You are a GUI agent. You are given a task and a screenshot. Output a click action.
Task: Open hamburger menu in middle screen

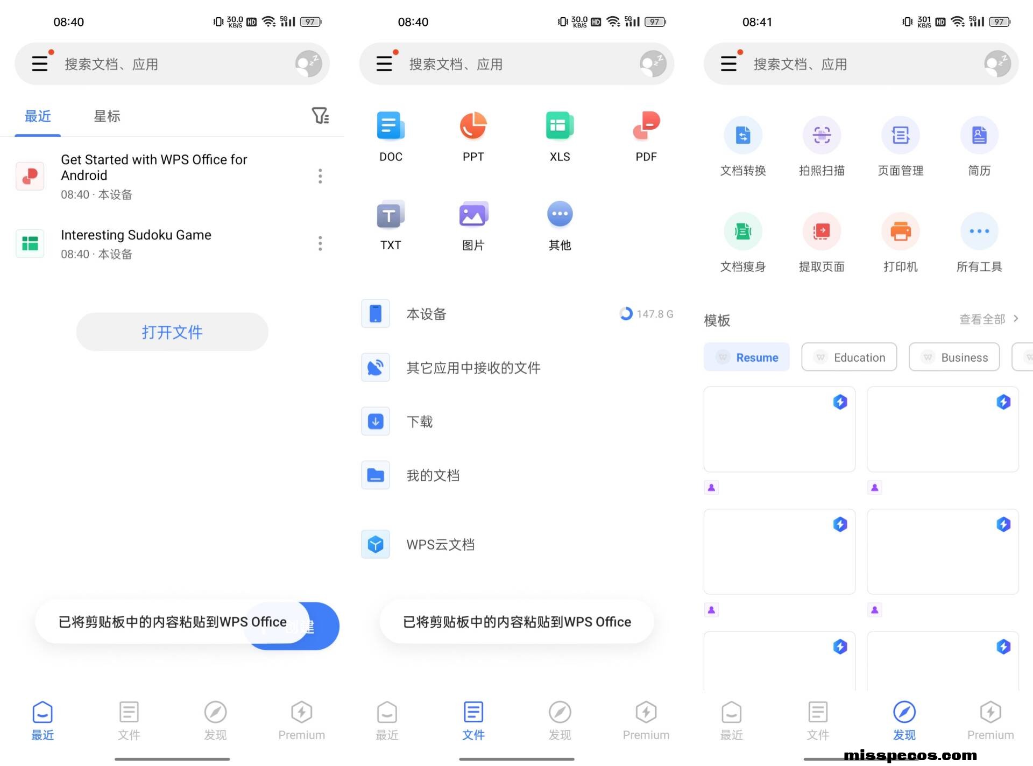click(x=384, y=64)
